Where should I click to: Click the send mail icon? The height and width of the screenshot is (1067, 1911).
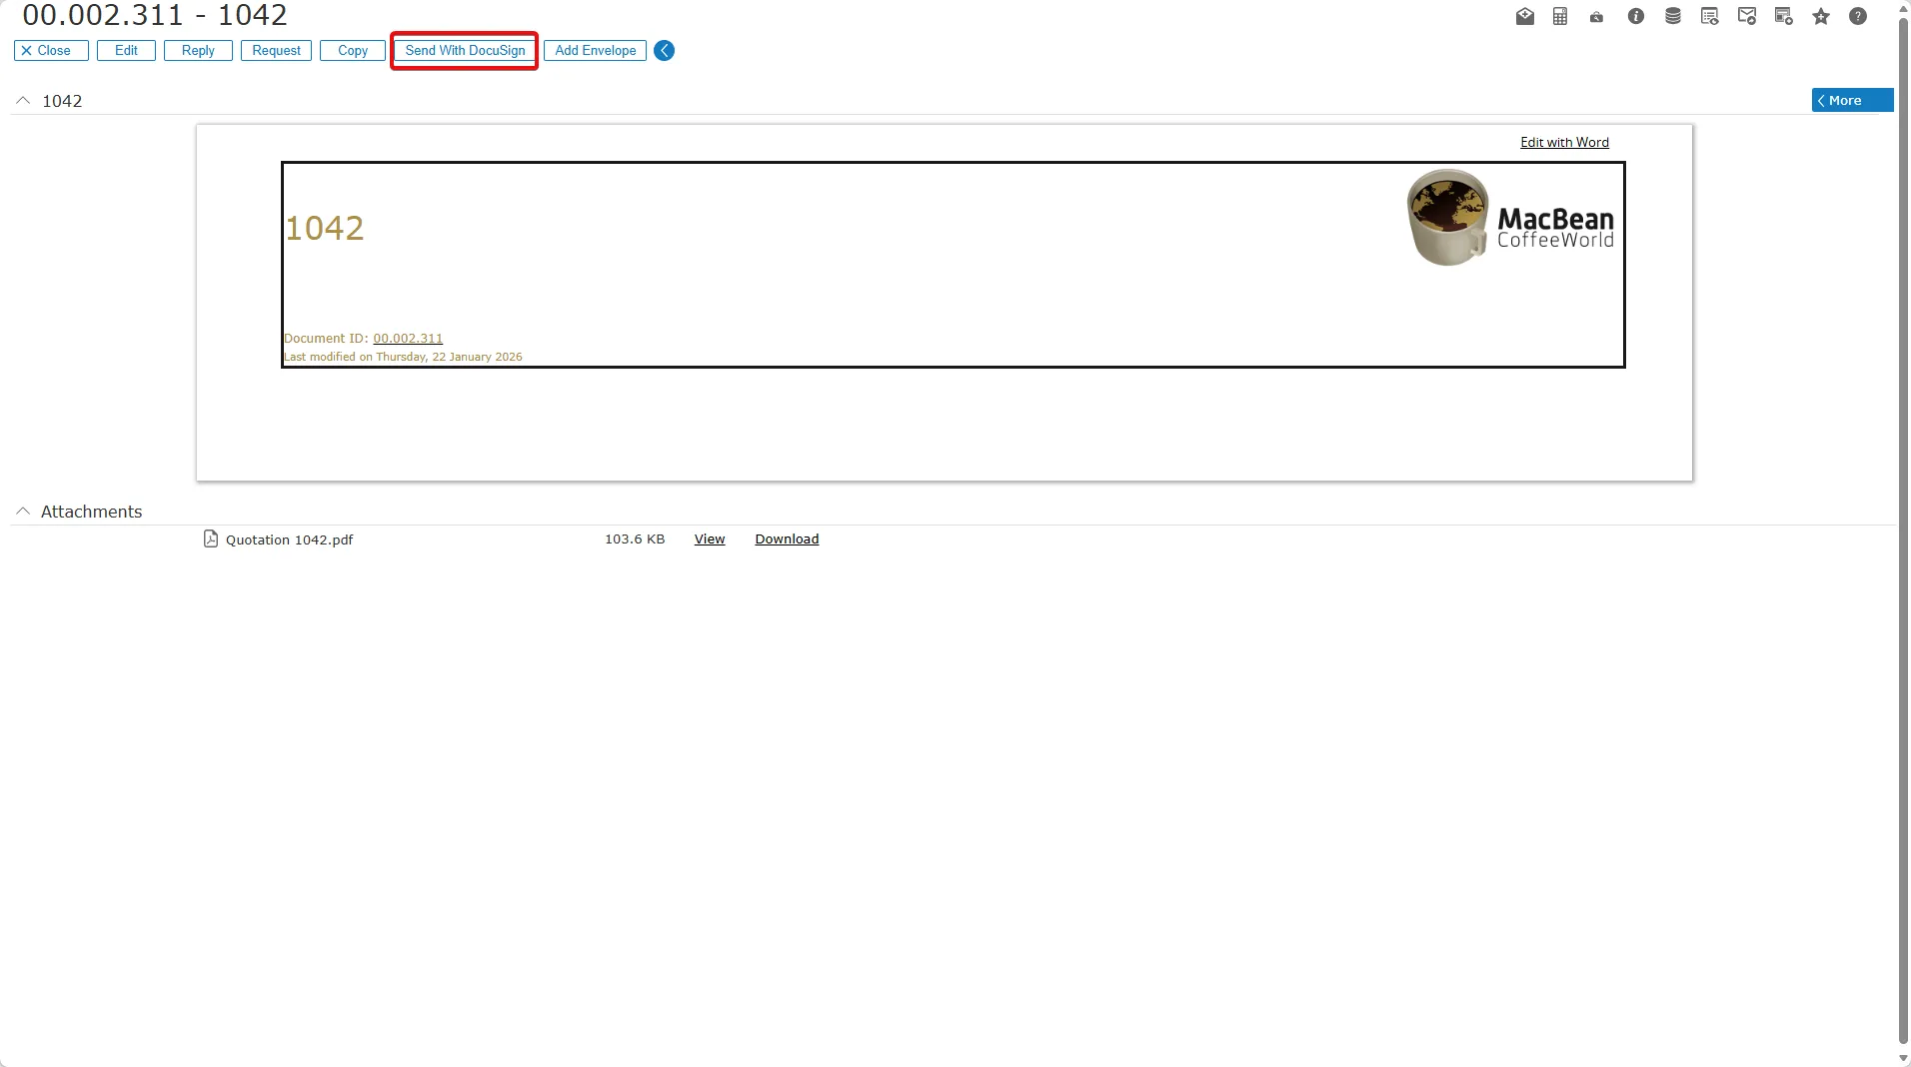[1746, 16]
